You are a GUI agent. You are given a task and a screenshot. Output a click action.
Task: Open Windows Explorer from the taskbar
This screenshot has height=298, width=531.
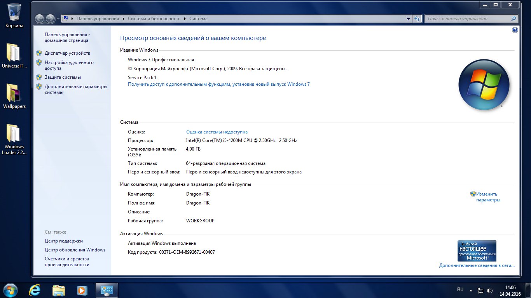point(59,290)
